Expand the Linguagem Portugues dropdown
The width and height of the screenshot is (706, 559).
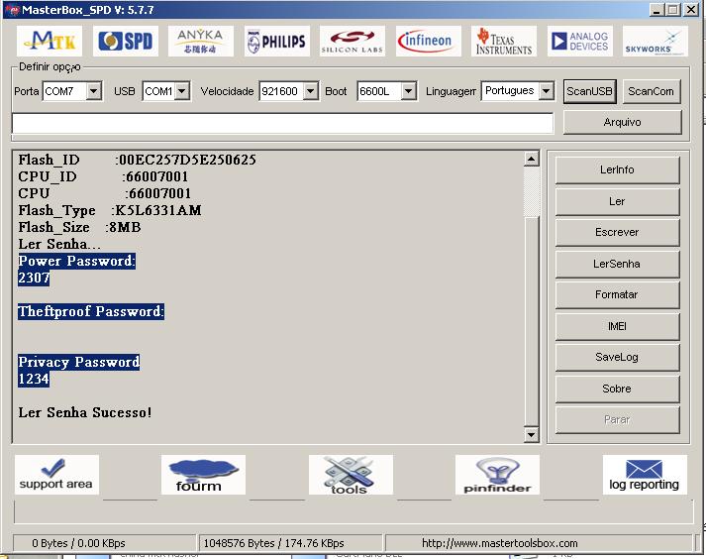pyautogui.click(x=546, y=91)
